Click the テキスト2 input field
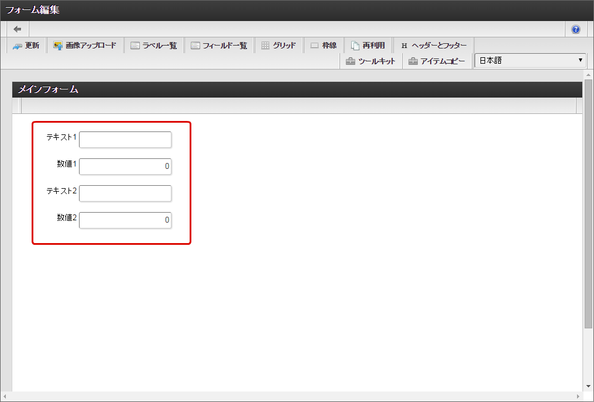This screenshot has height=402, width=594. (x=125, y=193)
